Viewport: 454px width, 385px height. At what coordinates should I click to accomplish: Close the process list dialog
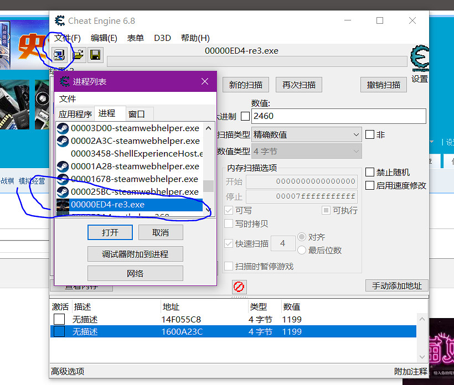[x=205, y=81]
